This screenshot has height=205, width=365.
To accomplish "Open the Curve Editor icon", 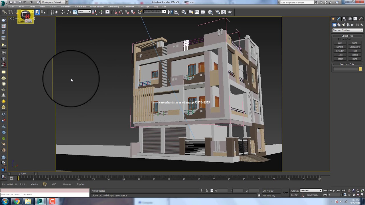I will [x=197, y=12].
